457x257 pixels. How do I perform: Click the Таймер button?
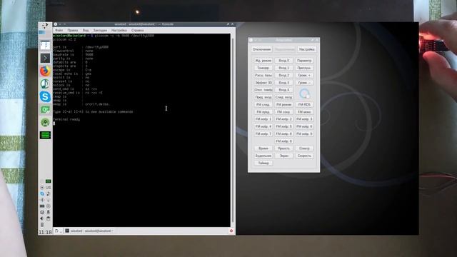[x=263, y=163]
